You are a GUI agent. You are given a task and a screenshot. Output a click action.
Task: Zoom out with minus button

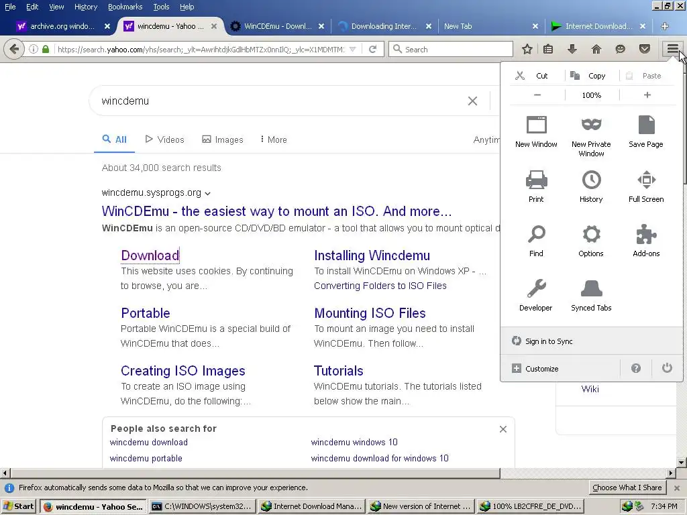[x=537, y=95]
